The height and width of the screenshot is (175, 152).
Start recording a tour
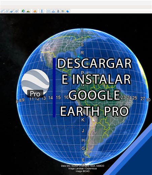point(16,11)
